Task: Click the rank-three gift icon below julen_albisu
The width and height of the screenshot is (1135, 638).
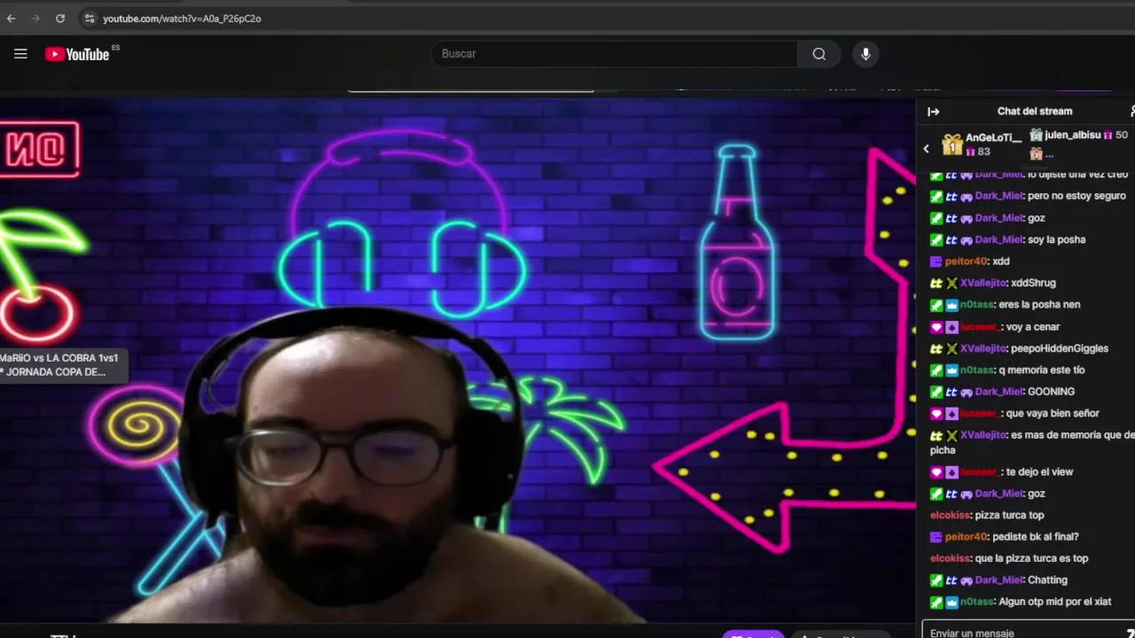Action: [x=1036, y=154]
